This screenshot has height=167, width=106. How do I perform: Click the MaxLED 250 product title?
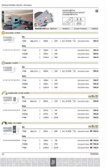pyautogui.click(x=40, y=28)
